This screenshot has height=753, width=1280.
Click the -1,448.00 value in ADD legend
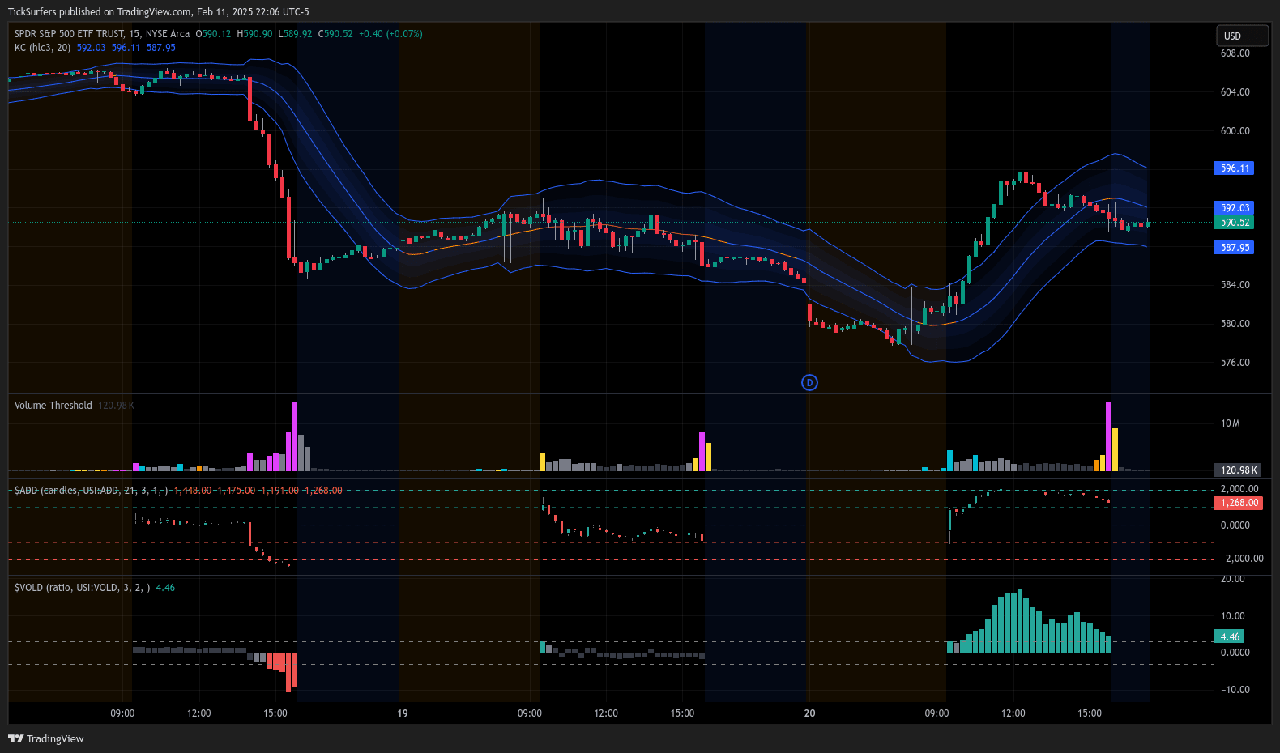tap(193, 491)
